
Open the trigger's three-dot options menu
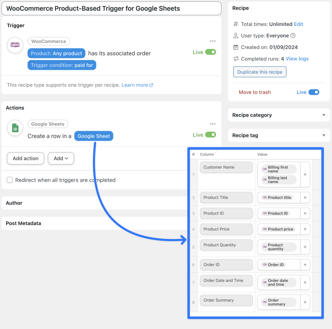coord(213,41)
